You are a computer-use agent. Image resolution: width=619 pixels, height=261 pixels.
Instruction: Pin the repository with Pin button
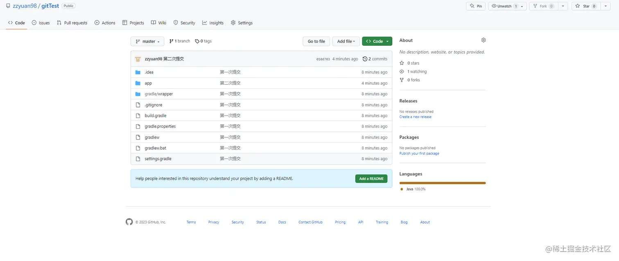pos(476,6)
